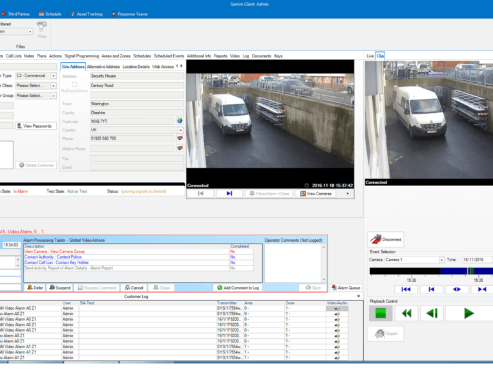Click Add Comment to Log button
The image size is (493, 371).
238,288
